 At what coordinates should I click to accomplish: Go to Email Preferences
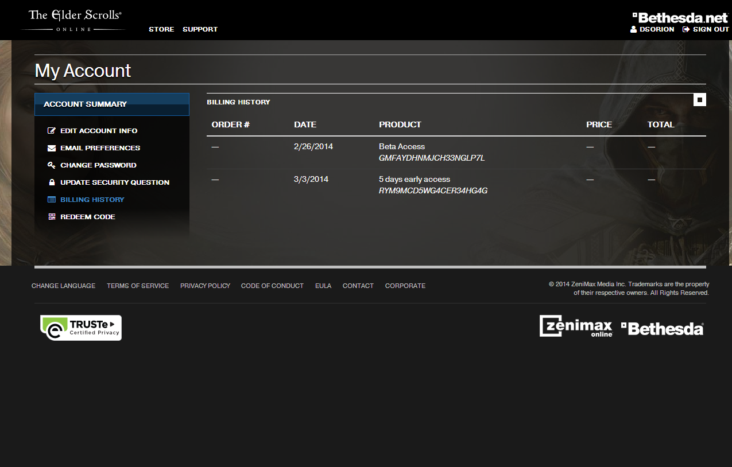point(100,148)
